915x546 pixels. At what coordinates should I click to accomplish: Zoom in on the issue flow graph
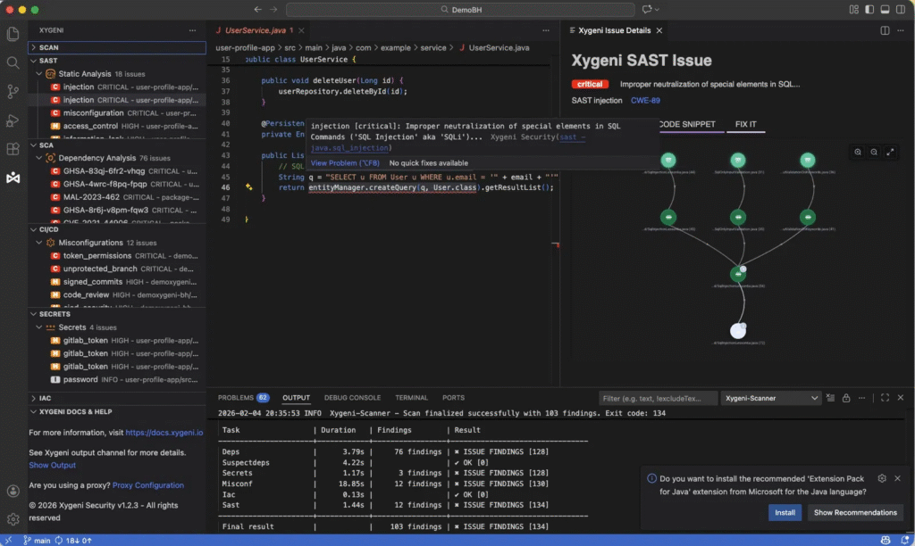pos(858,152)
